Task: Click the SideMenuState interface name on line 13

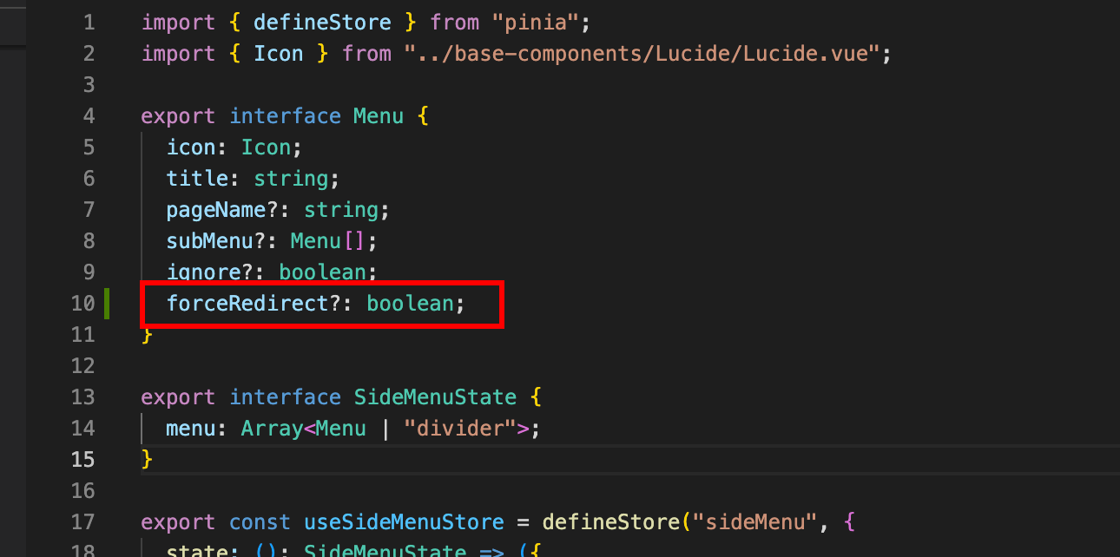Action: (x=435, y=397)
